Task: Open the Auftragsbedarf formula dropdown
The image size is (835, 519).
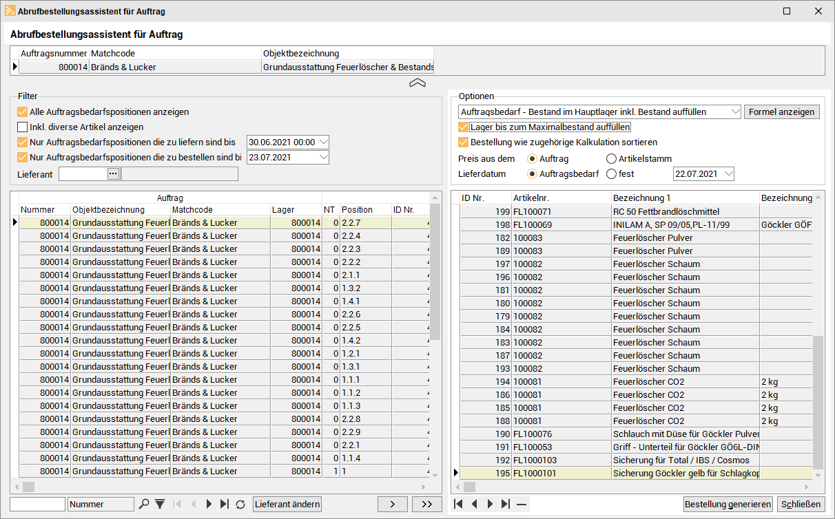Action: [734, 112]
